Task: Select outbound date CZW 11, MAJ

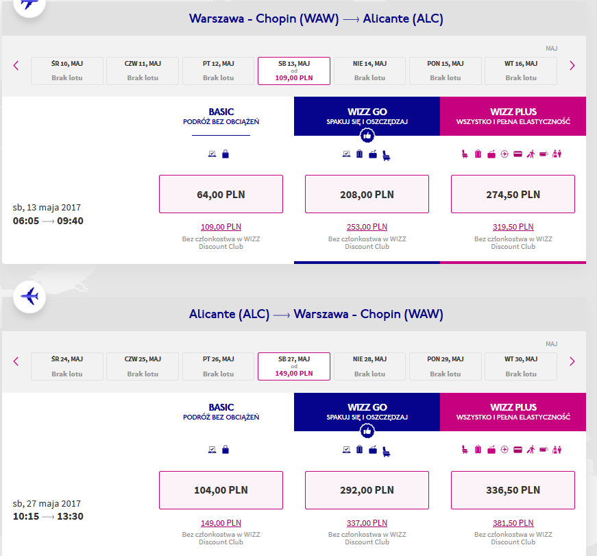Action: tap(143, 71)
